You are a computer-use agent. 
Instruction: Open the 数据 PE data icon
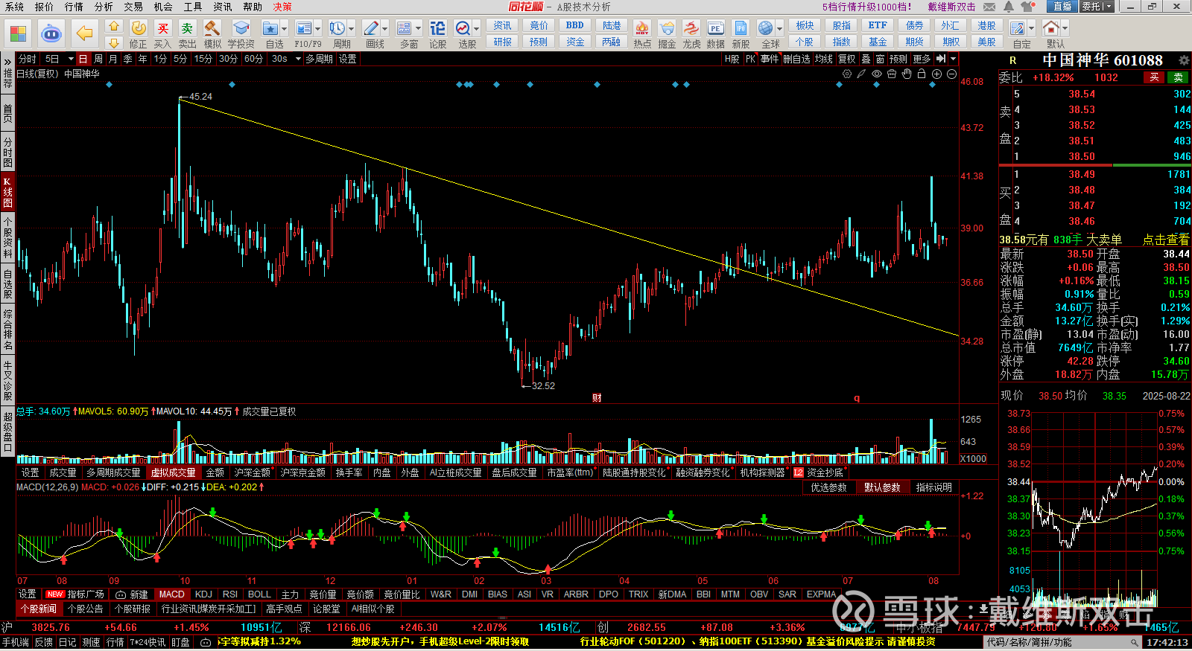715,34
